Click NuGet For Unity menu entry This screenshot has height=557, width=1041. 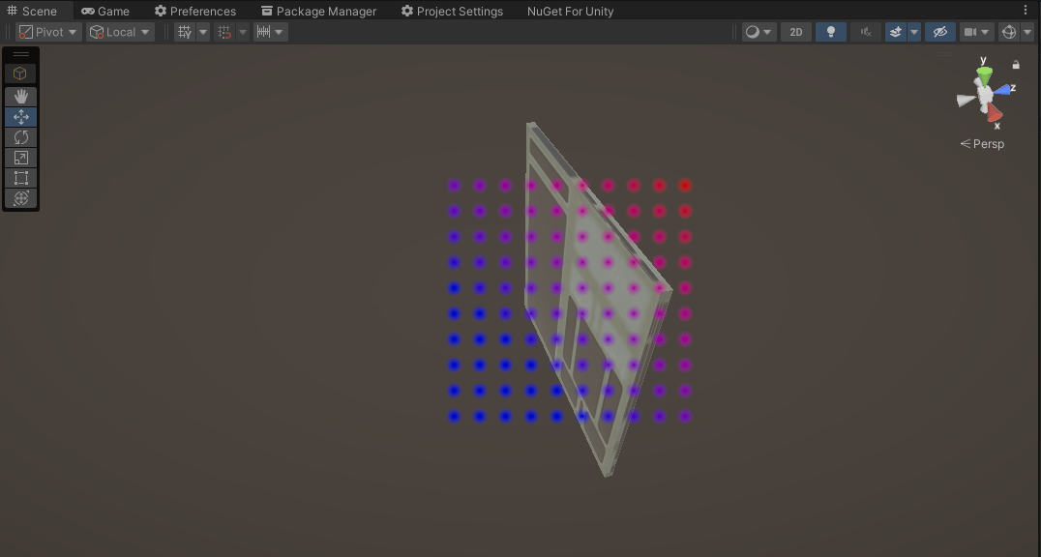pos(569,11)
